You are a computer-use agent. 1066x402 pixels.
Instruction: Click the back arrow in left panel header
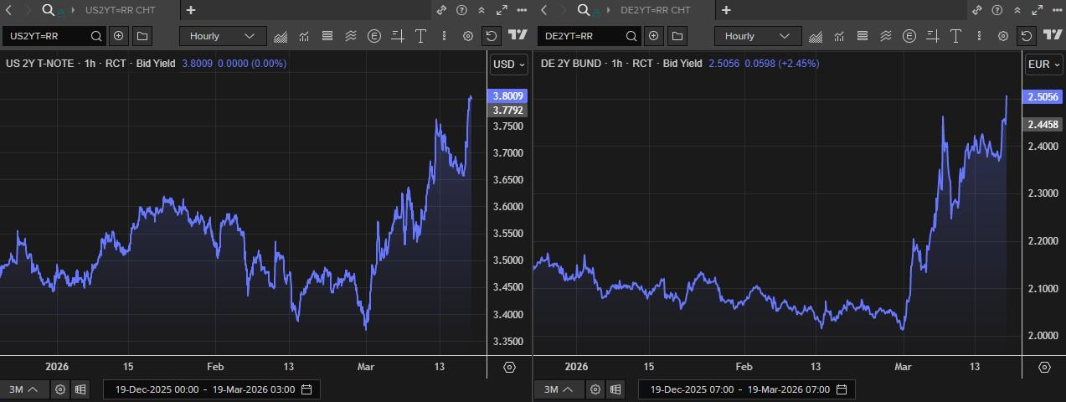click(9, 10)
